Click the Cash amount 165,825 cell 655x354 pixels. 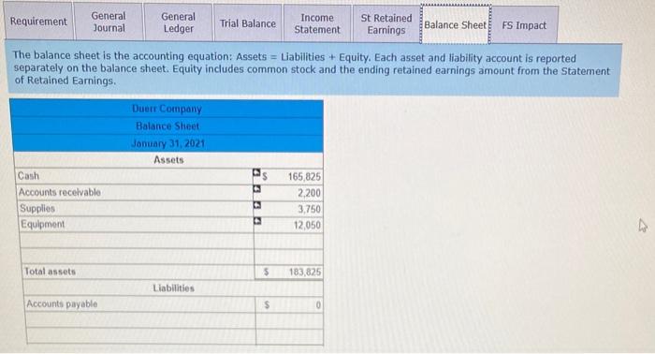pos(292,177)
